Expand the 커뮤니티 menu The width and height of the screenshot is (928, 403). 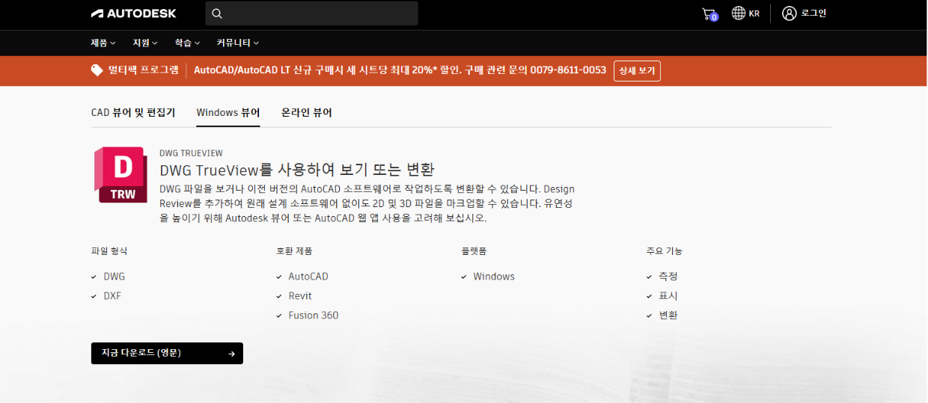pyautogui.click(x=238, y=43)
